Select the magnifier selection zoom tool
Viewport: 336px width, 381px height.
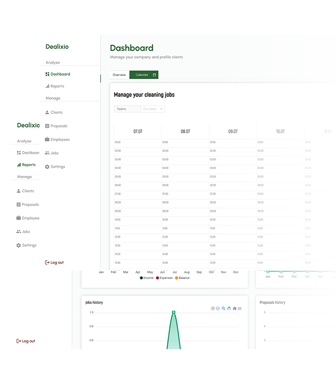(224, 309)
